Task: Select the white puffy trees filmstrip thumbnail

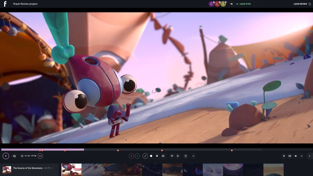Action: (x=213, y=170)
